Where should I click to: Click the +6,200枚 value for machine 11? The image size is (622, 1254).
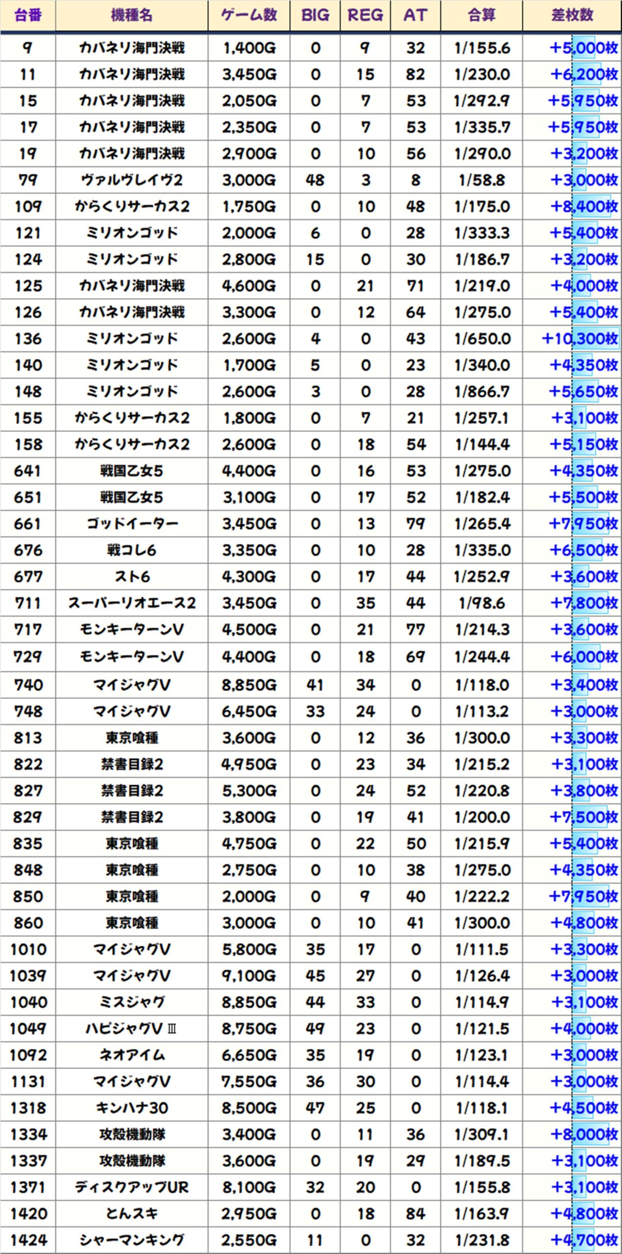click(584, 74)
